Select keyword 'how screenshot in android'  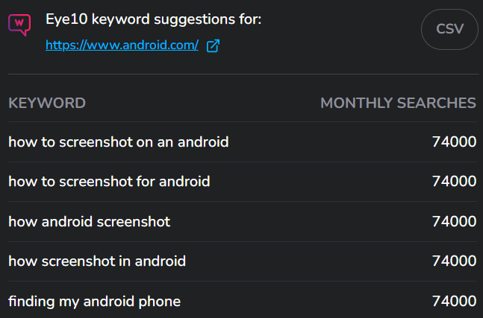(x=97, y=261)
